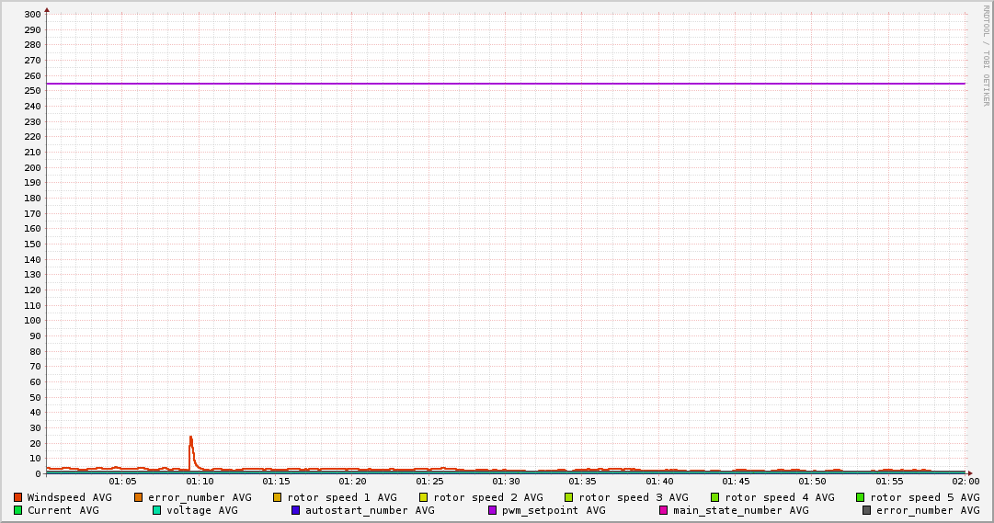Click the rotor speed 4 AVG swatch

[x=715, y=497]
